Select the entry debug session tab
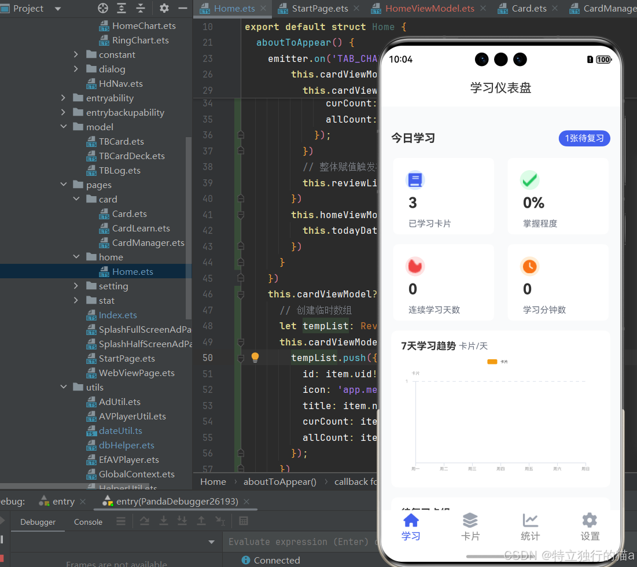The height and width of the screenshot is (567, 637). (x=63, y=502)
